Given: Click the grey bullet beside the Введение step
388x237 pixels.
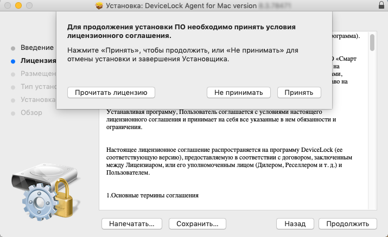Looking at the screenshot, I should (x=12, y=48).
